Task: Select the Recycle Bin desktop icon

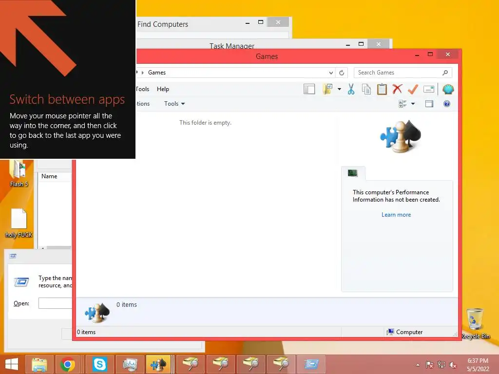Action: coord(475,324)
